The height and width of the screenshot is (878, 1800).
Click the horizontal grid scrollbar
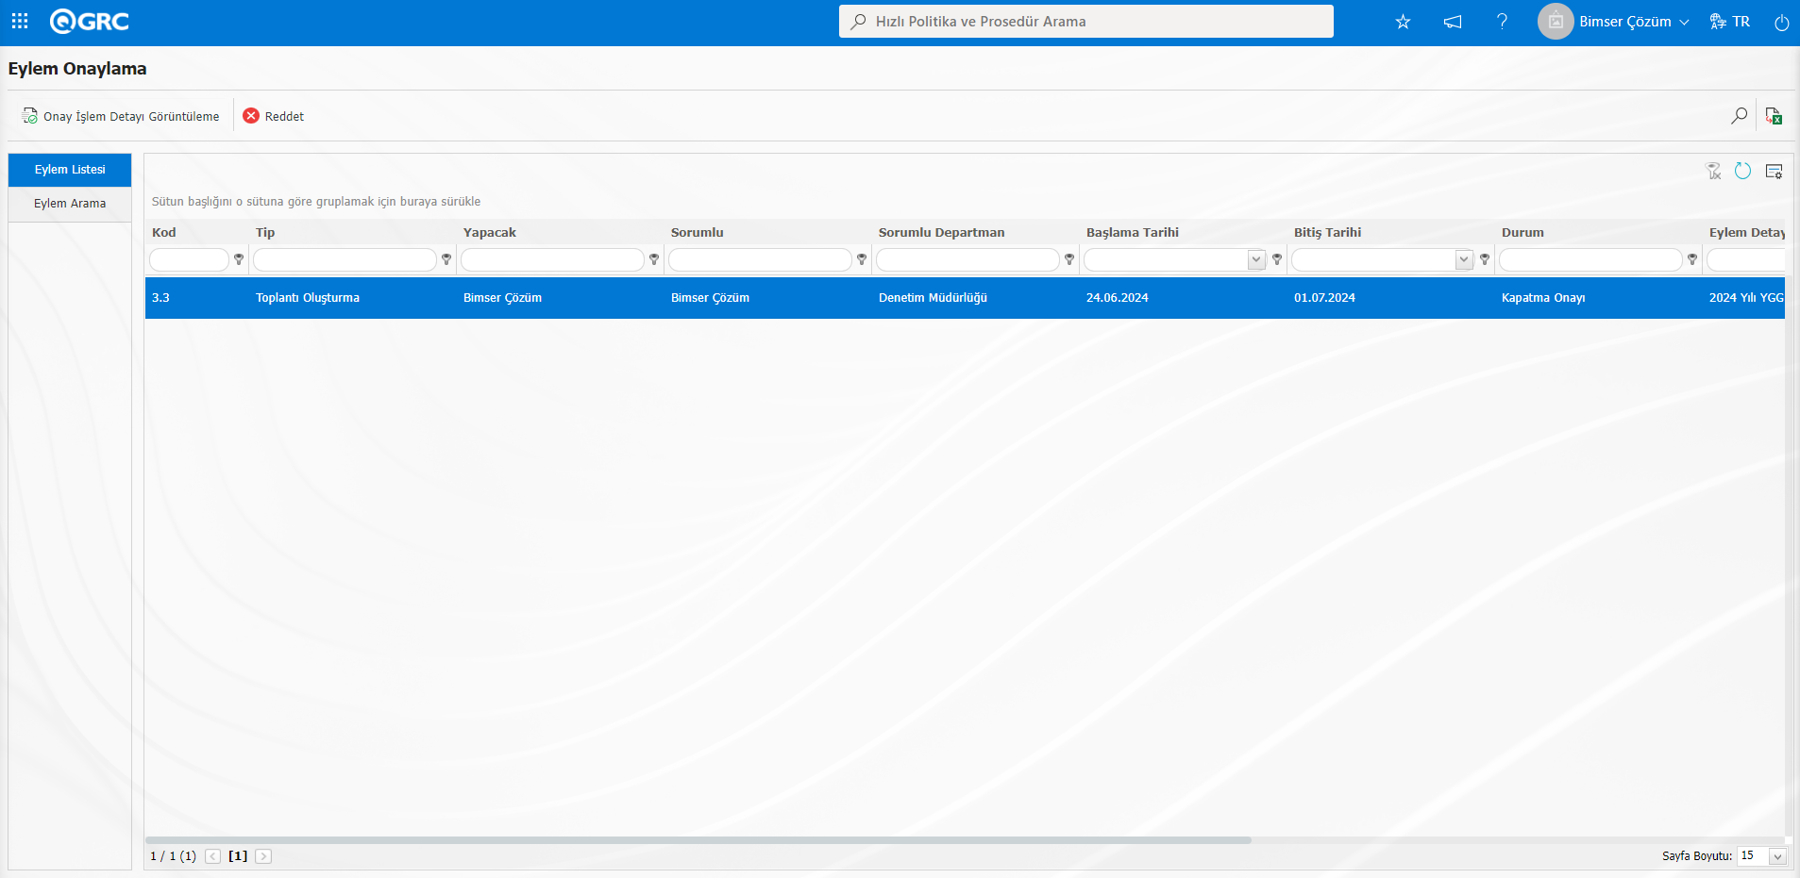(698, 839)
